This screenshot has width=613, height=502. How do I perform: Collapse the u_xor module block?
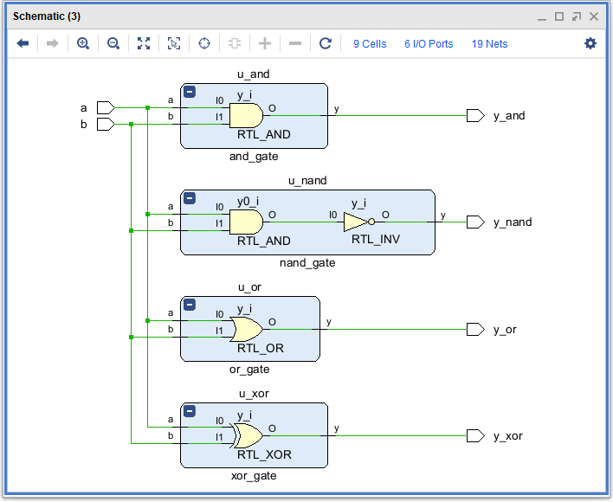pyautogui.click(x=190, y=411)
